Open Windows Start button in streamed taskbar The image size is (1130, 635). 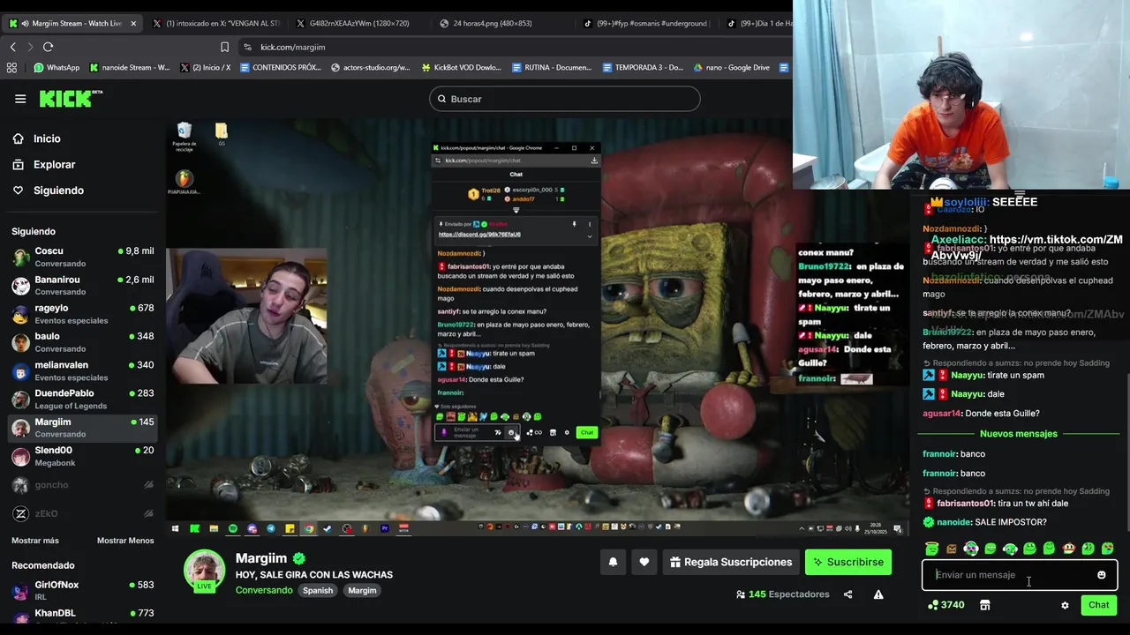[175, 528]
